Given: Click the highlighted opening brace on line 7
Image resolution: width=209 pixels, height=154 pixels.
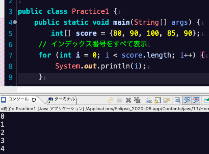Looking at the screenshot, I should pos(203,55).
